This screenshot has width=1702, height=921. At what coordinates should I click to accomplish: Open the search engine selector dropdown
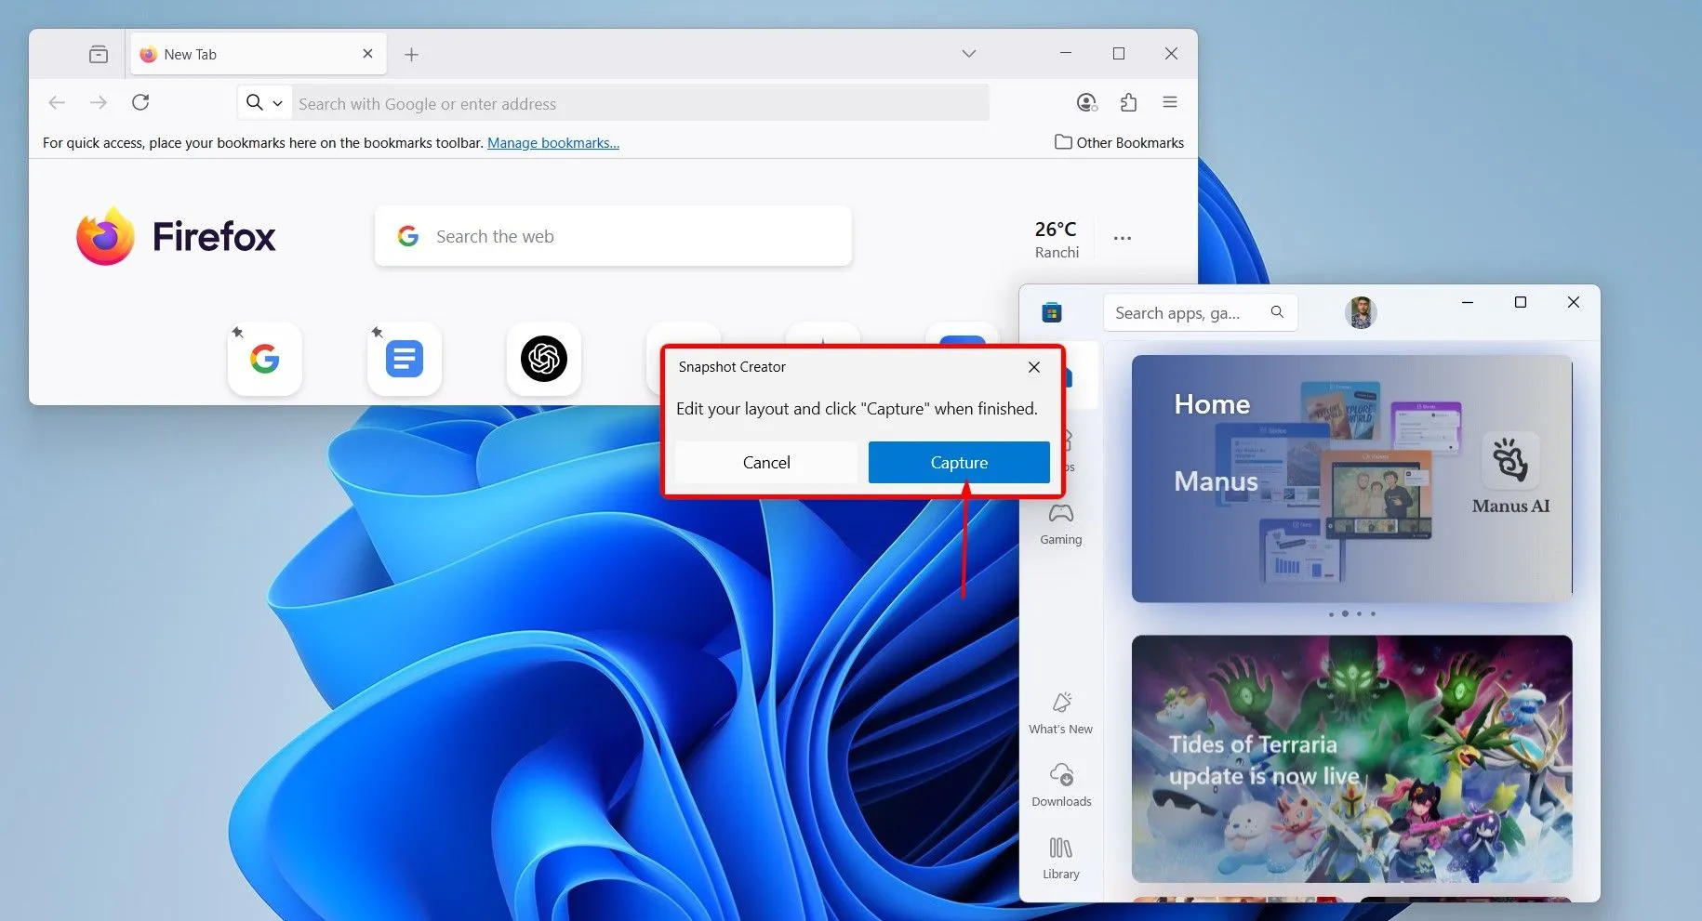(264, 102)
